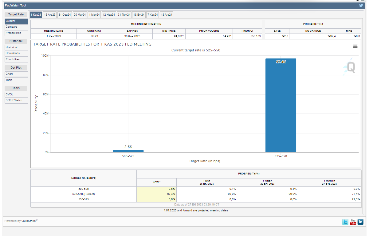Click the Twitter icon in footer
Viewport: 369px width, 236px height.
pos(346,222)
